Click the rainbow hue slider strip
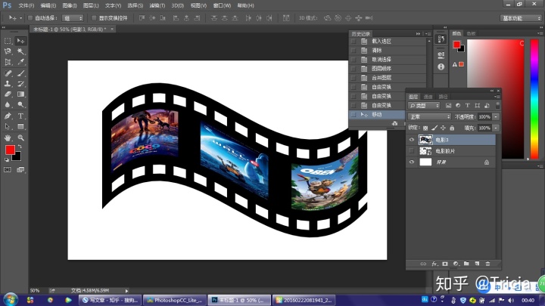545x306 pixels. (534, 99)
